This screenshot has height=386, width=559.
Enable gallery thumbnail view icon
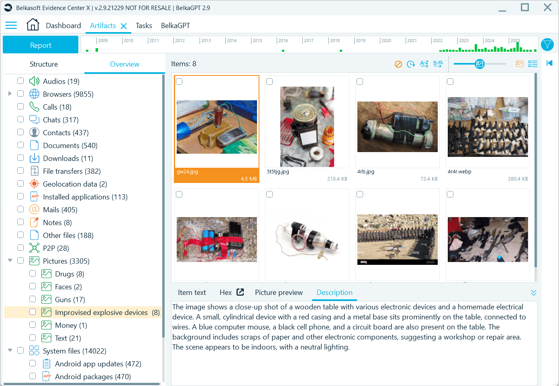pos(520,63)
